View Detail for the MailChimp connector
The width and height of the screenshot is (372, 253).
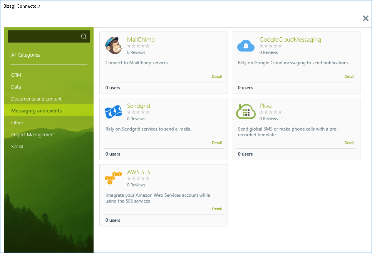[x=217, y=76]
